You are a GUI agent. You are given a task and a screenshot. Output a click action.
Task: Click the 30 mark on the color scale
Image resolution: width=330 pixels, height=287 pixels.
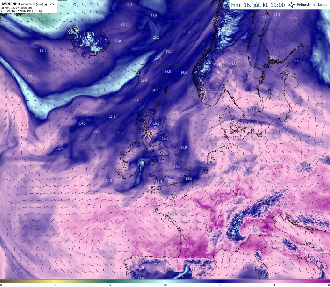[275, 285]
